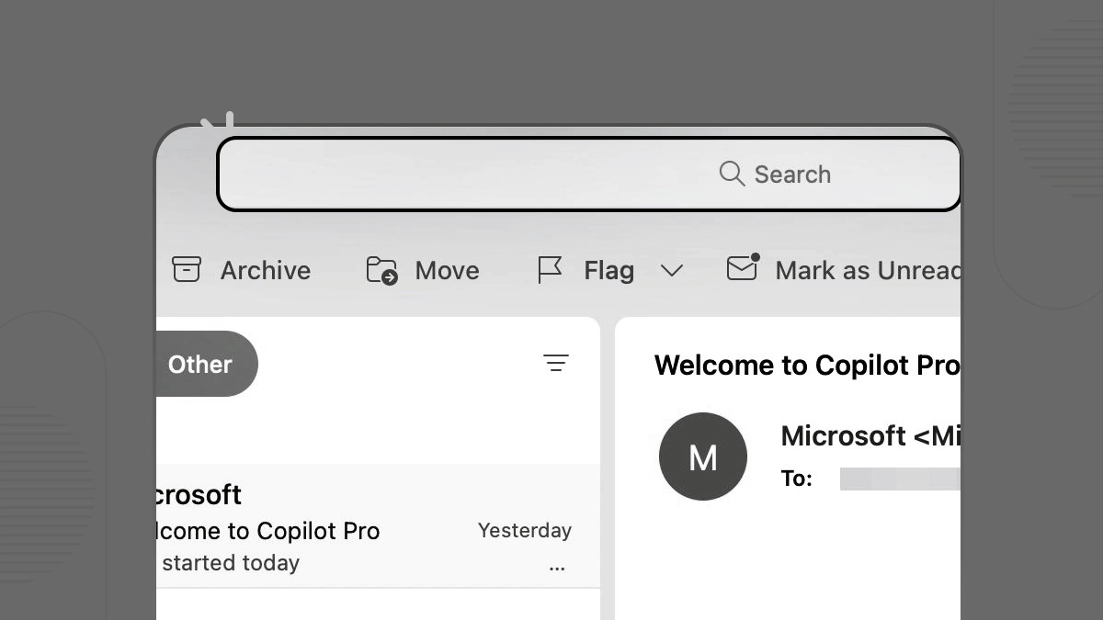
Task: Mark the message as unread
Action: click(x=844, y=270)
